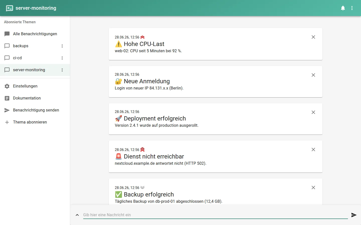
Task: Click the chat bubble icon beside backups
Action: pos(7,46)
